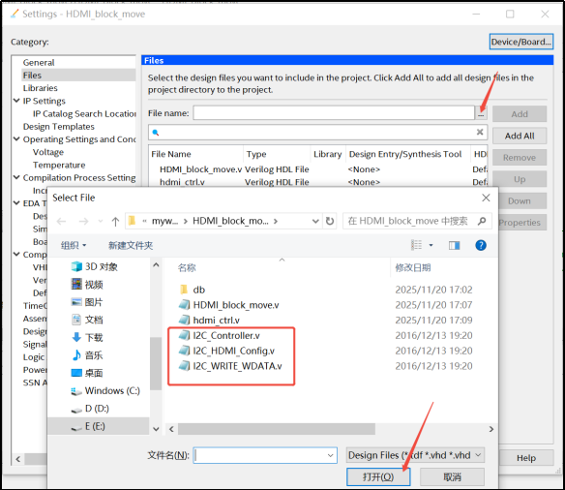Select Libraries in Category tree

coord(40,88)
